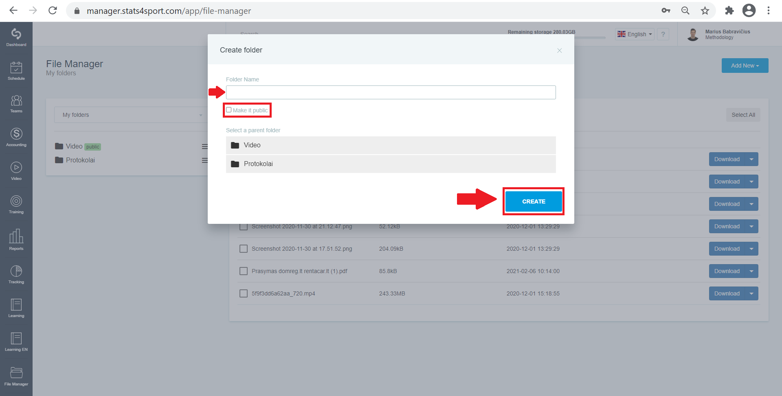The width and height of the screenshot is (782, 396).
Task: Expand the My folders dropdown
Action: [131, 115]
